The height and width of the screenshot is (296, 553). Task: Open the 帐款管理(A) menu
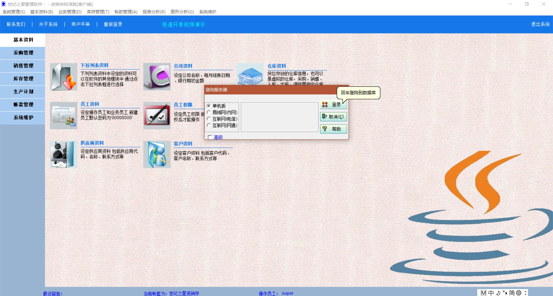pos(126,12)
